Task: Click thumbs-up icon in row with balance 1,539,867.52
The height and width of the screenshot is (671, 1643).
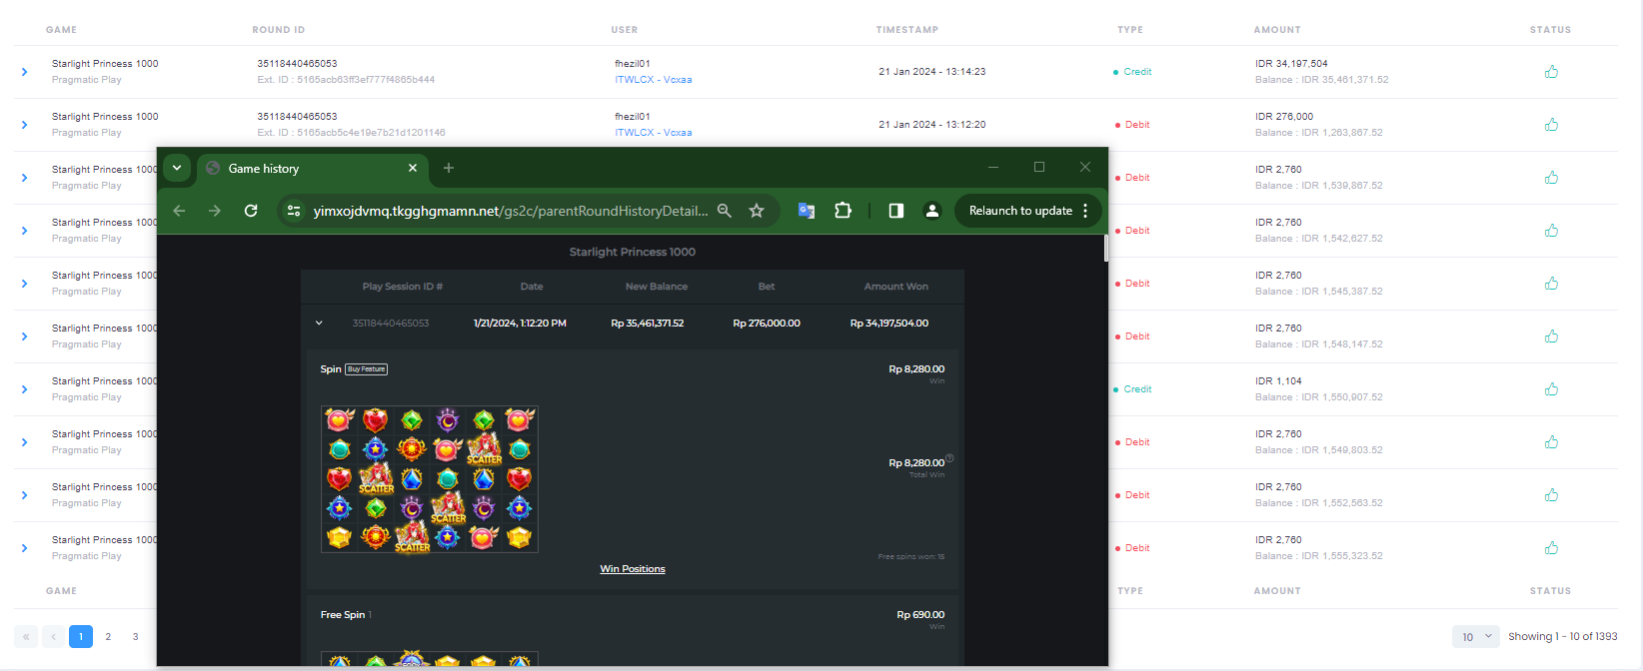Action: pyautogui.click(x=1551, y=178)
